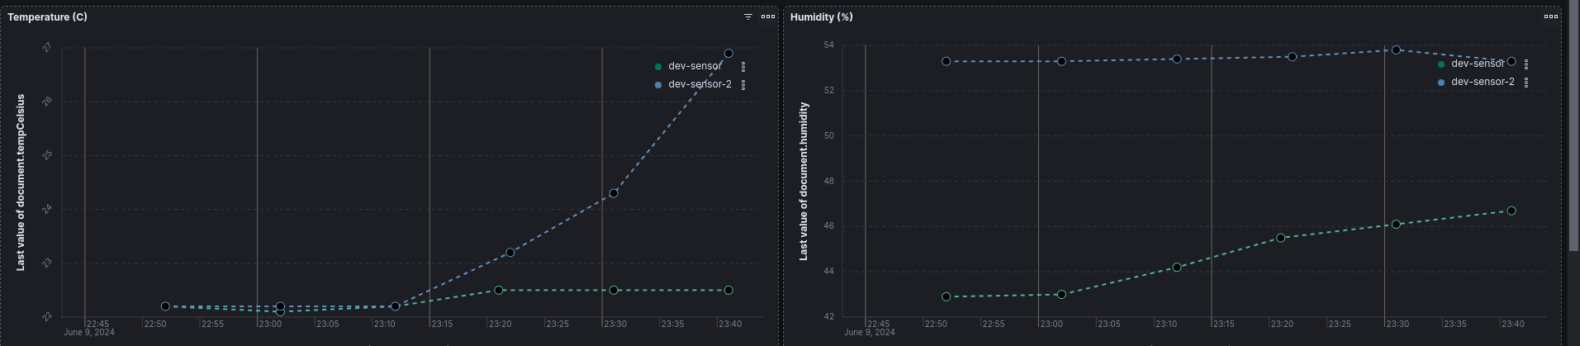
Task: Click the June 9, 2024 label in Temperature chart
Action: pyautogui.click(x=89, y=333)
